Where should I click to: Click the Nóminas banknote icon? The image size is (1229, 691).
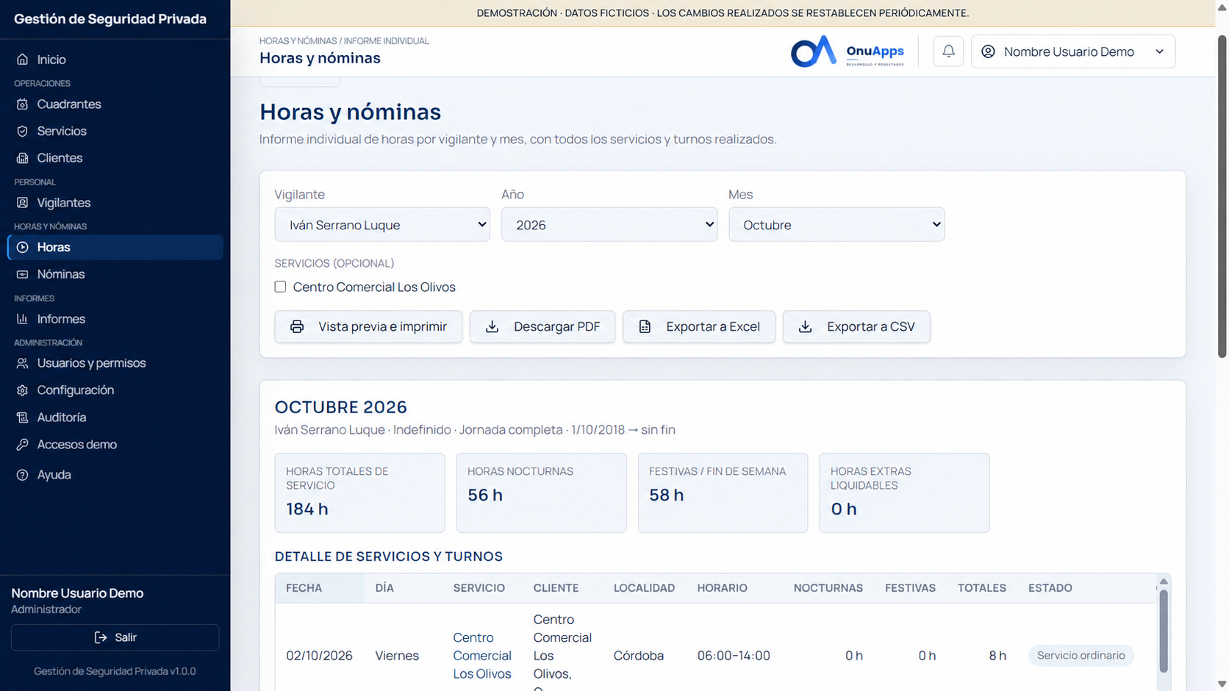click(23, 274)
